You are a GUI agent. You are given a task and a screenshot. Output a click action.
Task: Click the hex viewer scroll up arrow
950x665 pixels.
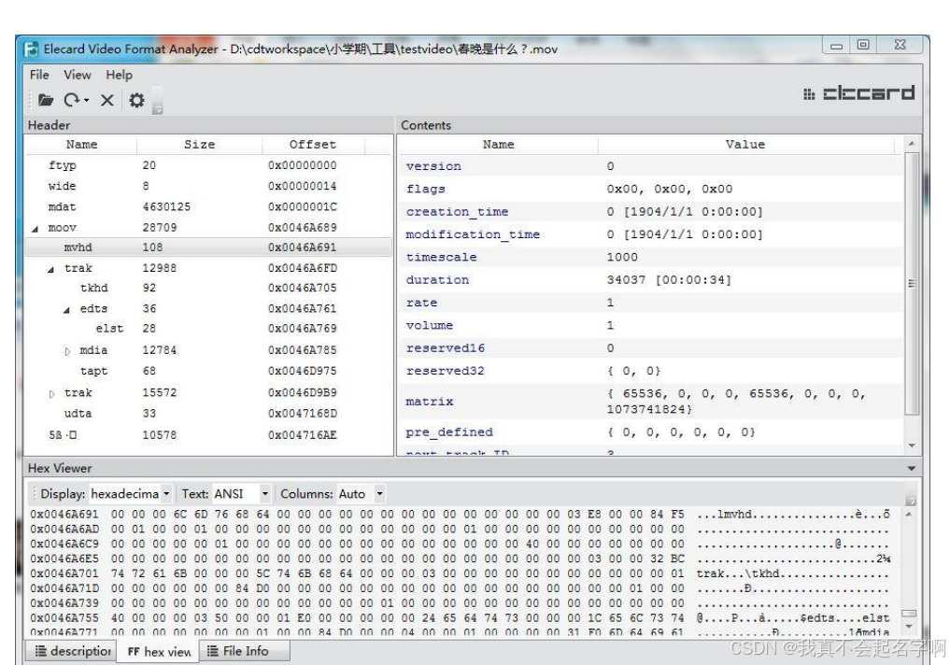[x=910, y=515]
